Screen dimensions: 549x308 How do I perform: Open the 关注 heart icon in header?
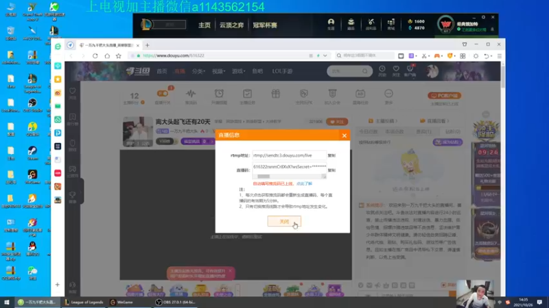click(x=396, y=71)
